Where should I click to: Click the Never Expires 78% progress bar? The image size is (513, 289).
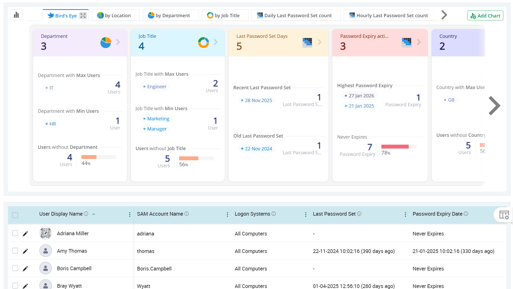click(x=399, y=147)
